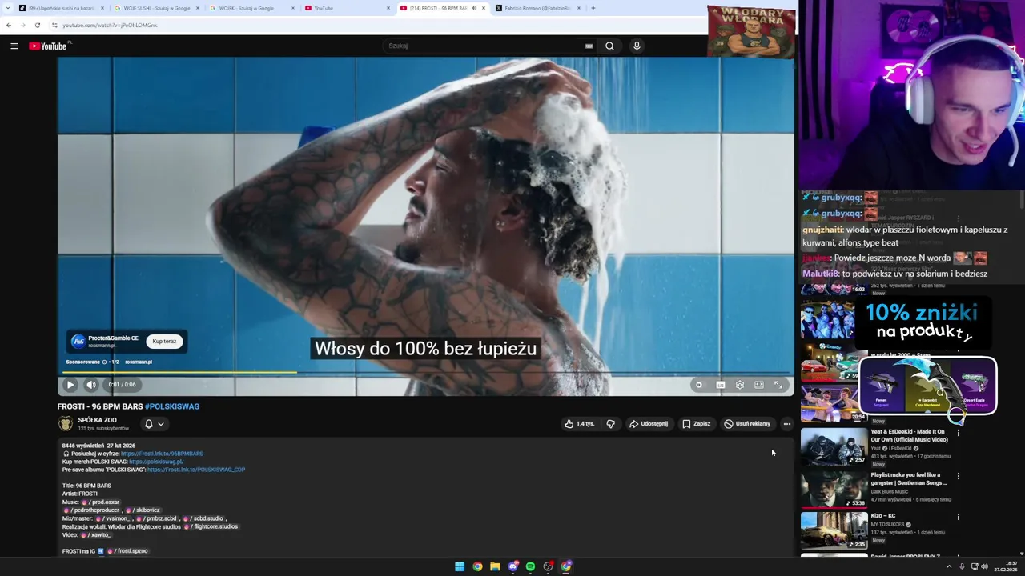Switch to theater mode
The height and width of the screenshot is (576, 1025).
(x=758, y=385)
